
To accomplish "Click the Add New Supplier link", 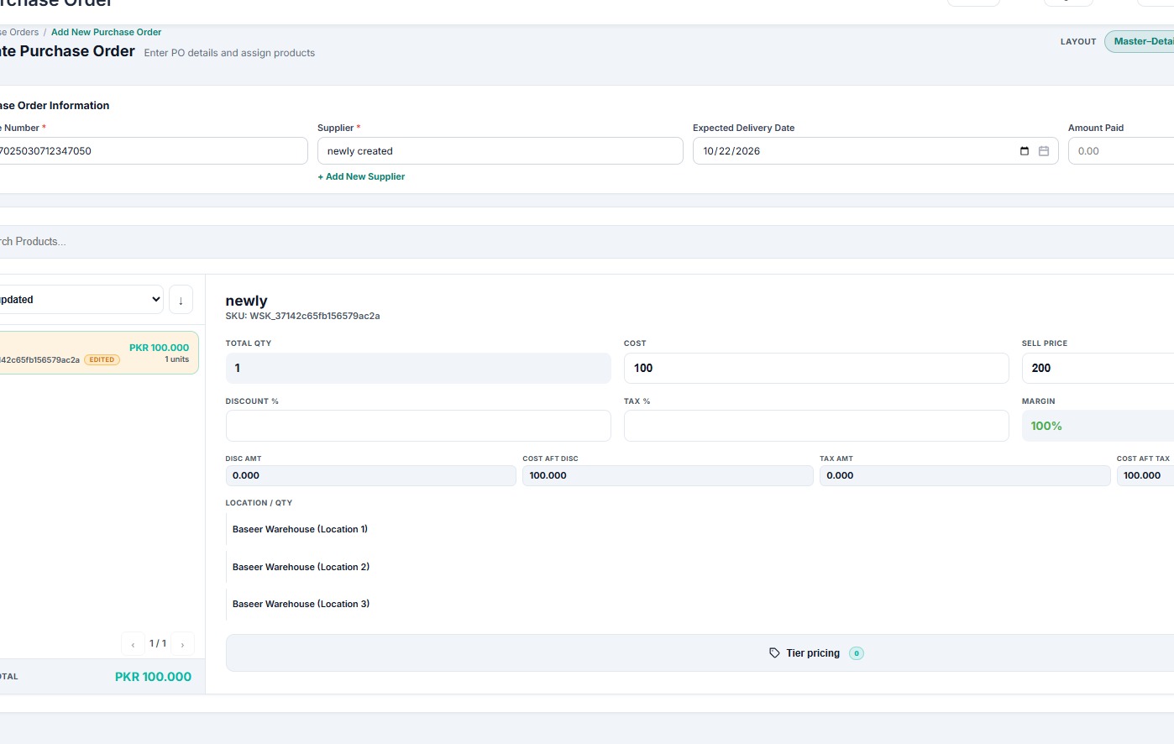I will click(x=361, y=176).
